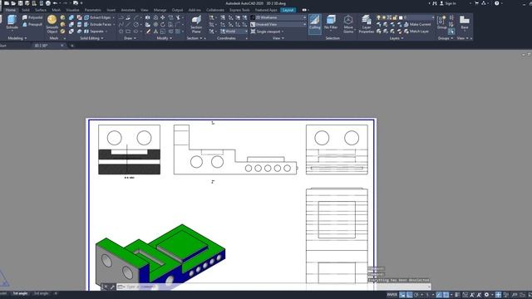Expand the Modify panel

click(165, 38)
